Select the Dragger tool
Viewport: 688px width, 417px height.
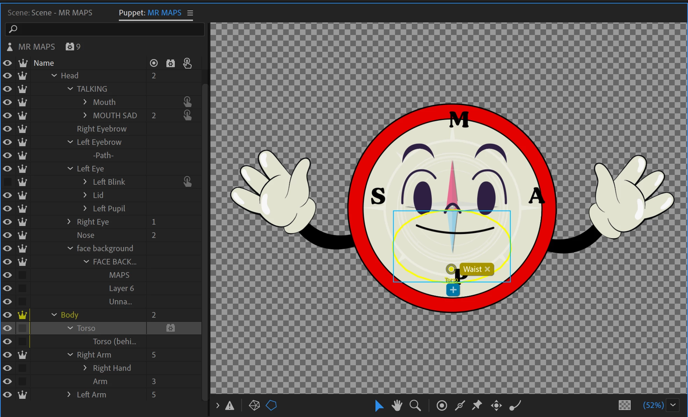pos(496,405)
